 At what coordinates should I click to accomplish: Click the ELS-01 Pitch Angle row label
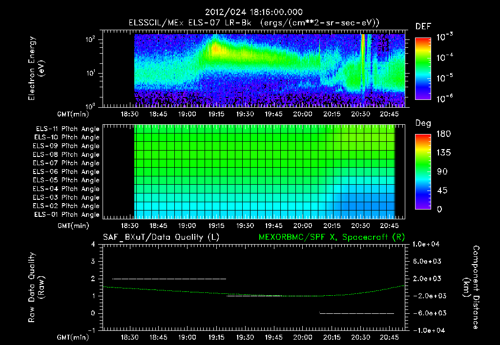pyautogui.click(x=67, y=214)
